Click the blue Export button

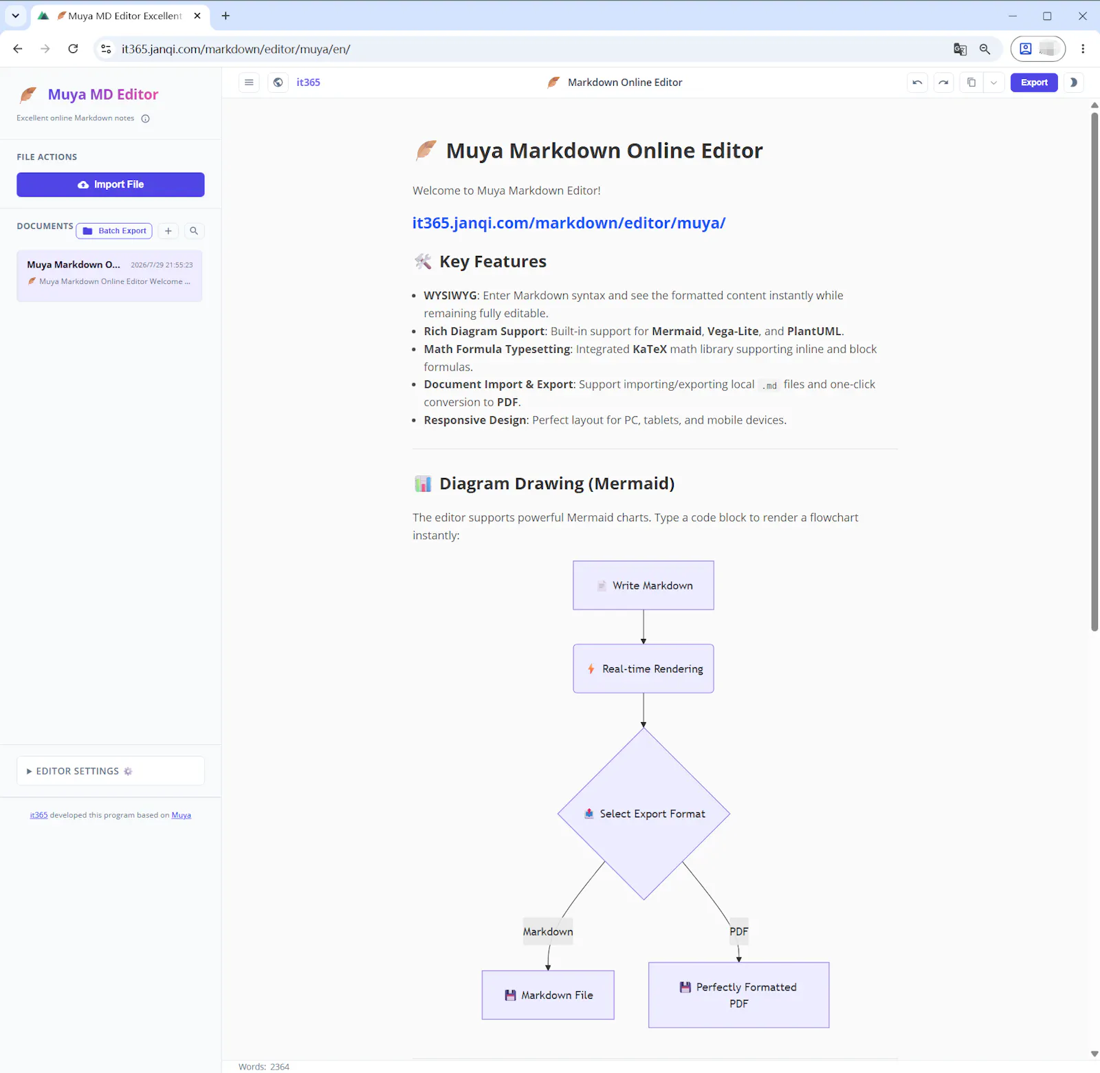tap(1034, 83)
